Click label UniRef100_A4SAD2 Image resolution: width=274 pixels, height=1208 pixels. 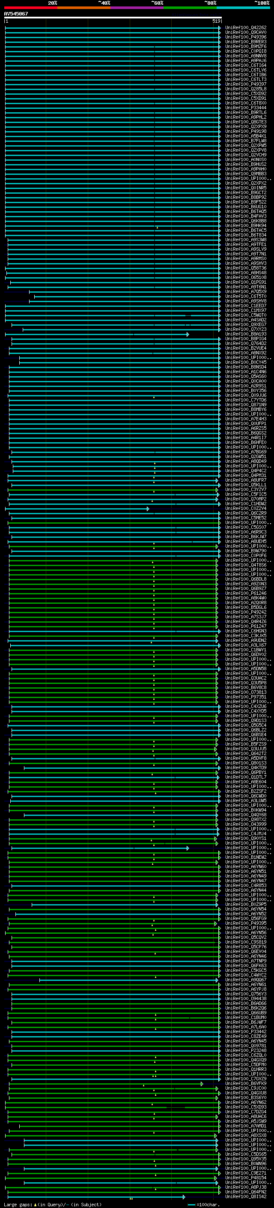(246, 320)
